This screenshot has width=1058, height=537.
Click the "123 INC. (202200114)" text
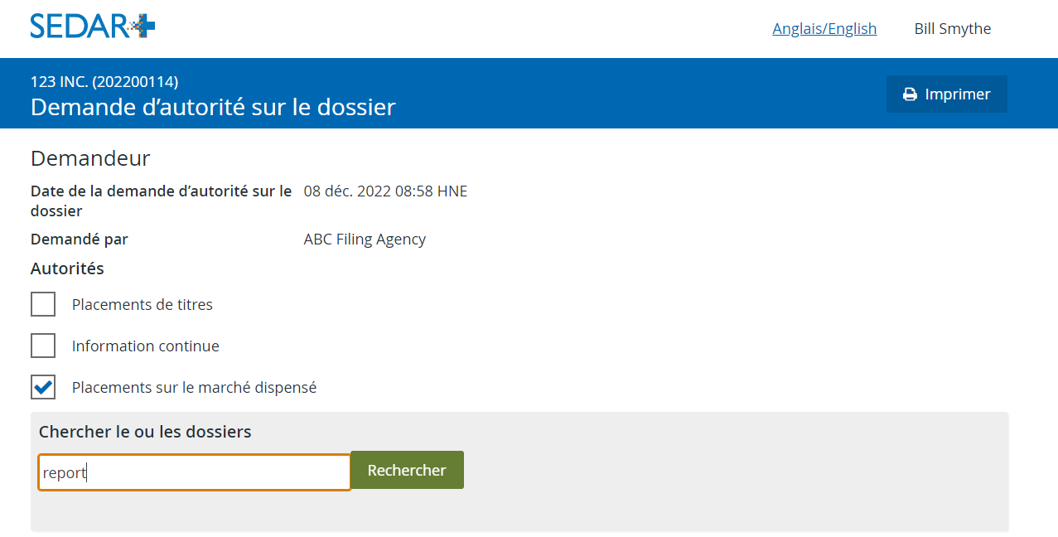click(104, 81)
